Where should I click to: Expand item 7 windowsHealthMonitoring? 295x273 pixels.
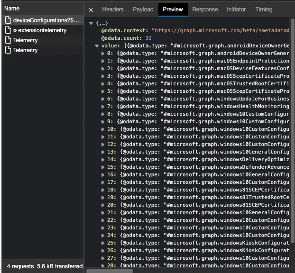(103, 107)
